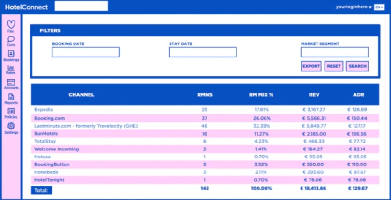Select the Hotusa channel row
Viewport: 391px width, 200px height.
click(x=205, y=157)
